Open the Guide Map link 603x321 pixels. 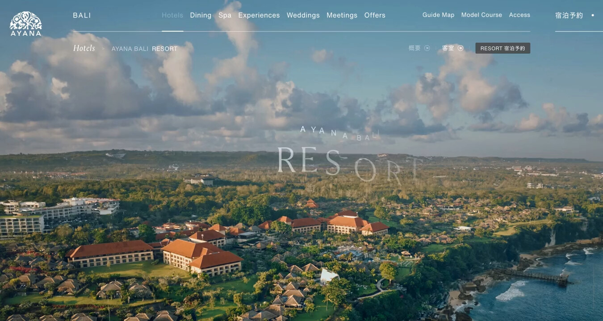pyautogui.click(x=438, y=15)
